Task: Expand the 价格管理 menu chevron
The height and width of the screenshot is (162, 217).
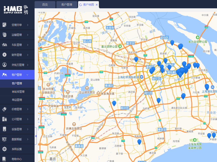Action: (x=28, y=109)
